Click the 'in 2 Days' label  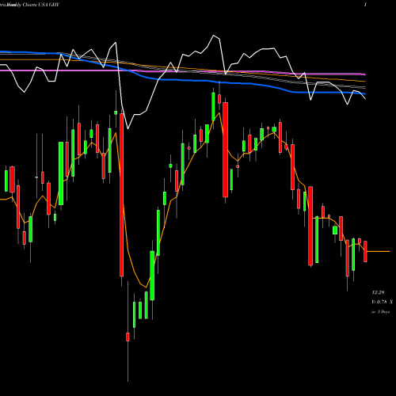[380, 312]
